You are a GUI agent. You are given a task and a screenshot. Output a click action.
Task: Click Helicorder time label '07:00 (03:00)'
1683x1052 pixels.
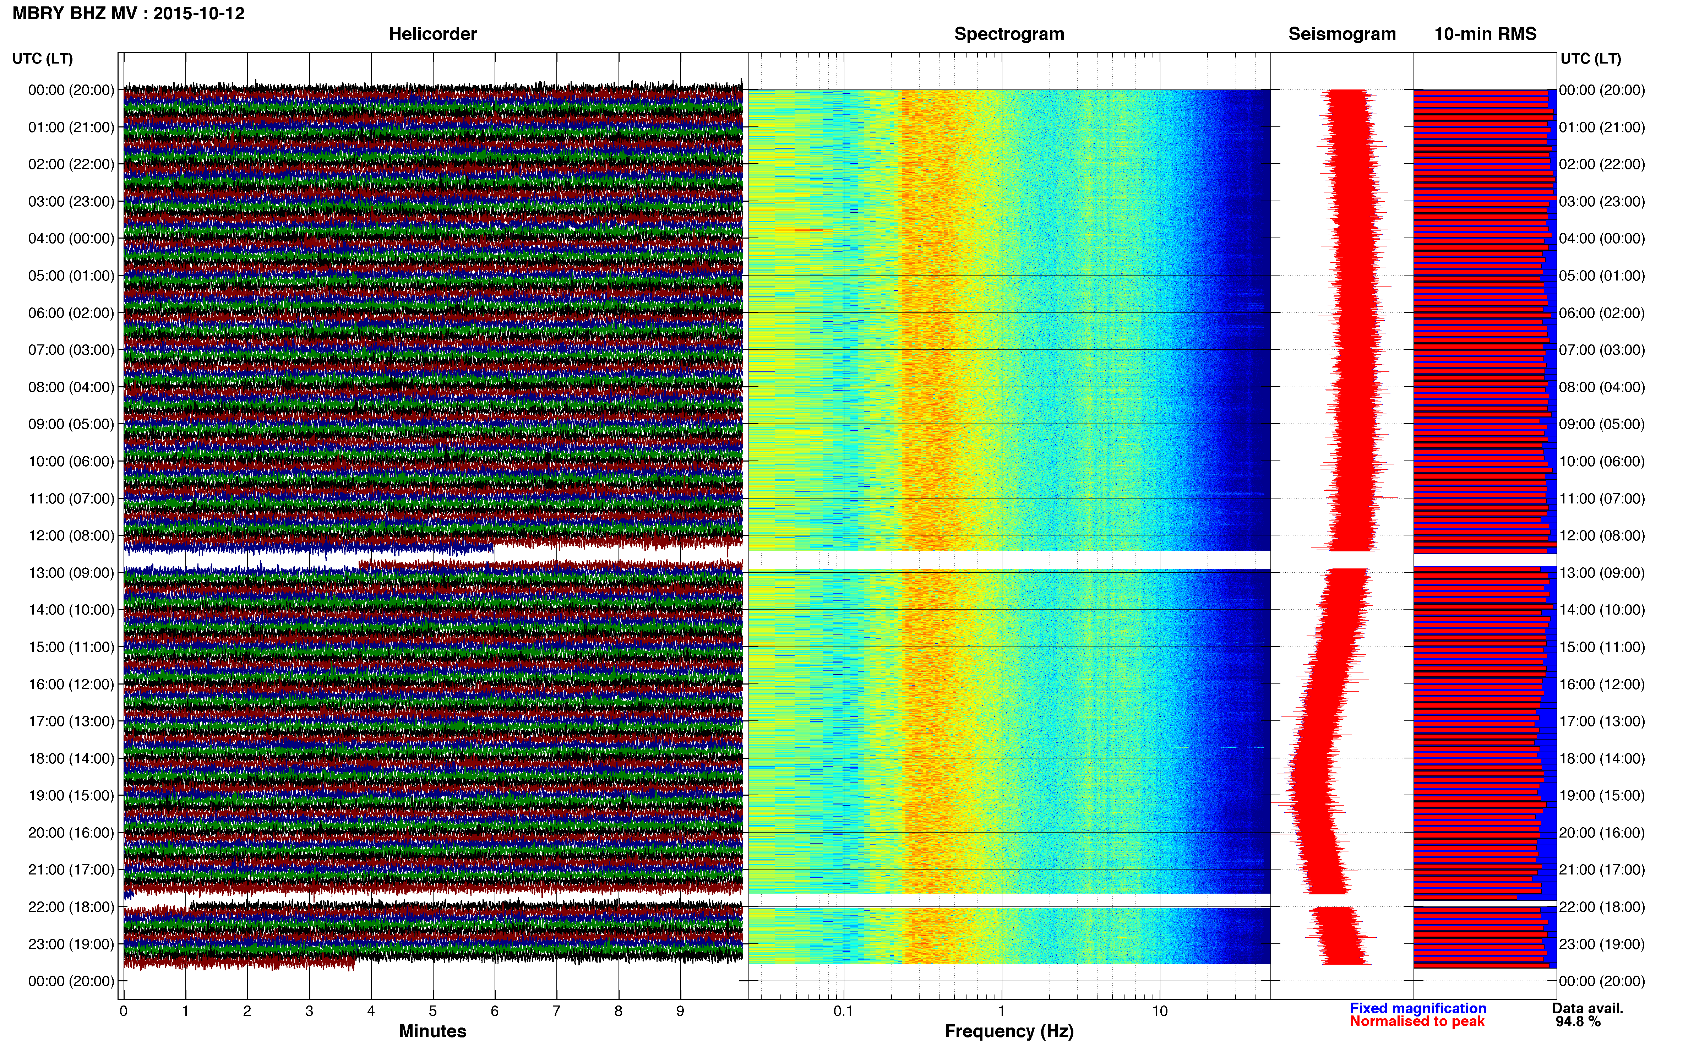click(x=71, y=350)
